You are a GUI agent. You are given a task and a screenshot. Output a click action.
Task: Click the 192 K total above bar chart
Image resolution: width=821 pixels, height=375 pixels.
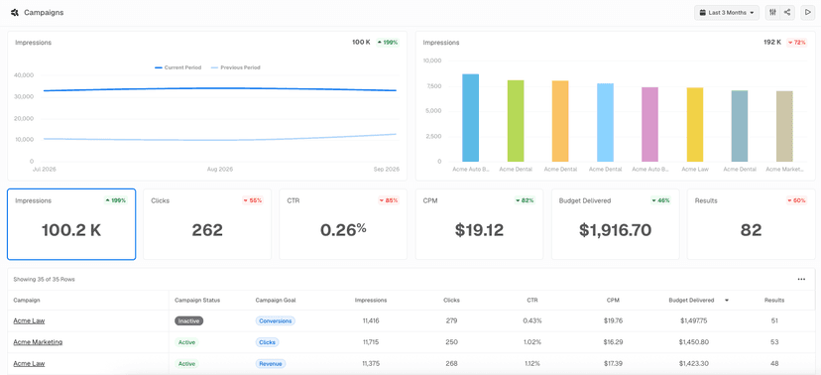pyautogui.click(x=772, y=43)
